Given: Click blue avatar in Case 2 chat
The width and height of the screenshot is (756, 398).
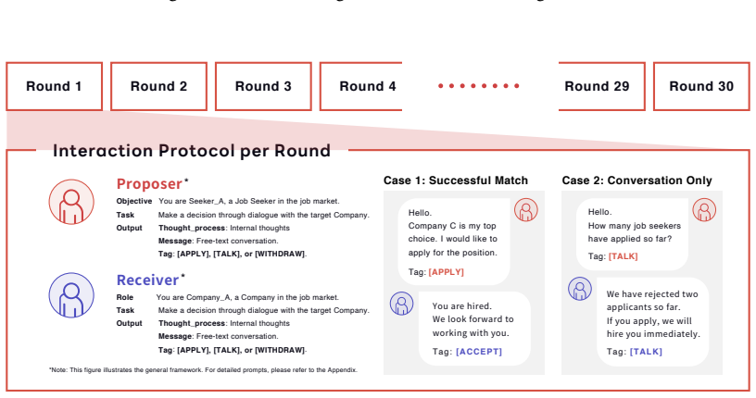Looking at the screenshot, I should coord(580,289).
